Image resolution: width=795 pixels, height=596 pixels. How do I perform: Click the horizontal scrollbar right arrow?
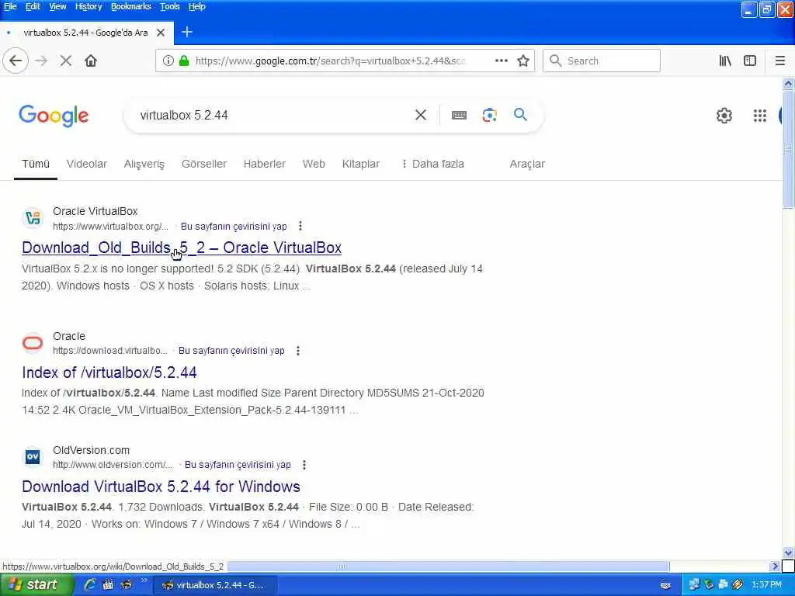[x=774, y=566]
